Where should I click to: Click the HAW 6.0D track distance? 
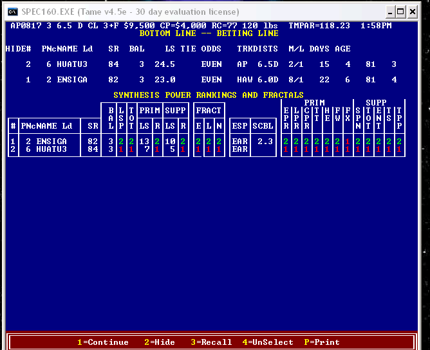pyautogui.click(x=257, y=80)
